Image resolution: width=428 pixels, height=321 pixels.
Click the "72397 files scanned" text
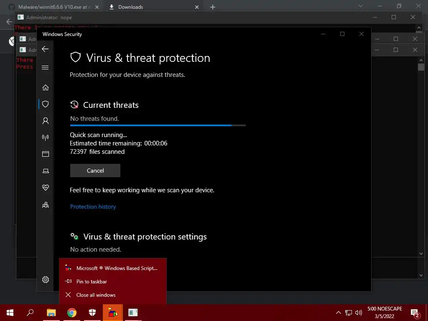tap(97, 152)
